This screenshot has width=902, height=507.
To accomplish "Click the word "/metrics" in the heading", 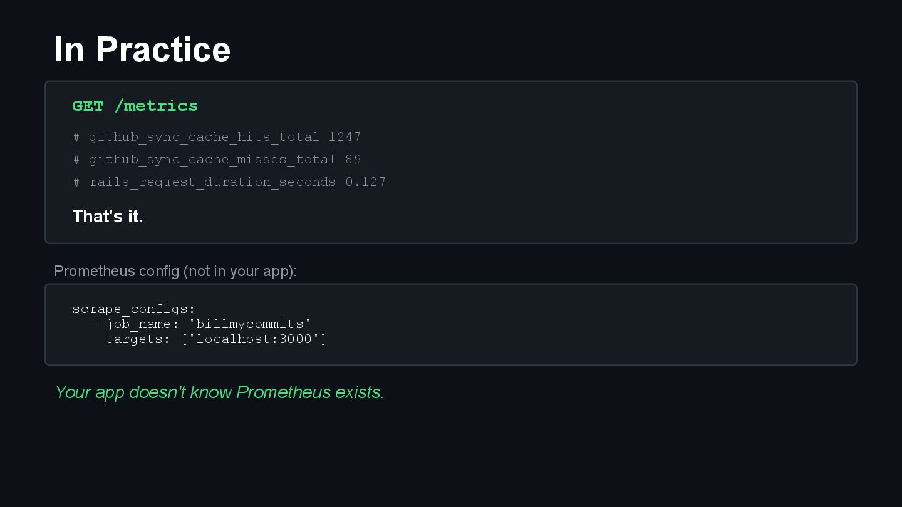I will [156, 106].
